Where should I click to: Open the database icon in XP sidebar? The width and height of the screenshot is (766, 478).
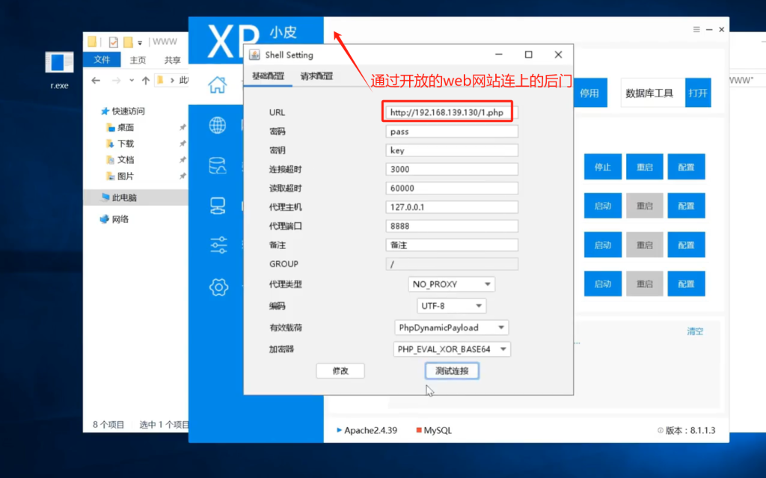click(218, 165)
